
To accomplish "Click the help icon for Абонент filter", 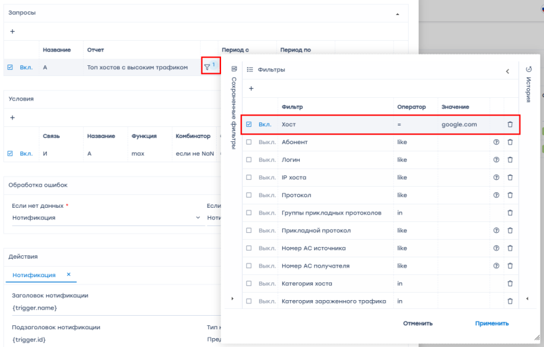I will (496, 142).
